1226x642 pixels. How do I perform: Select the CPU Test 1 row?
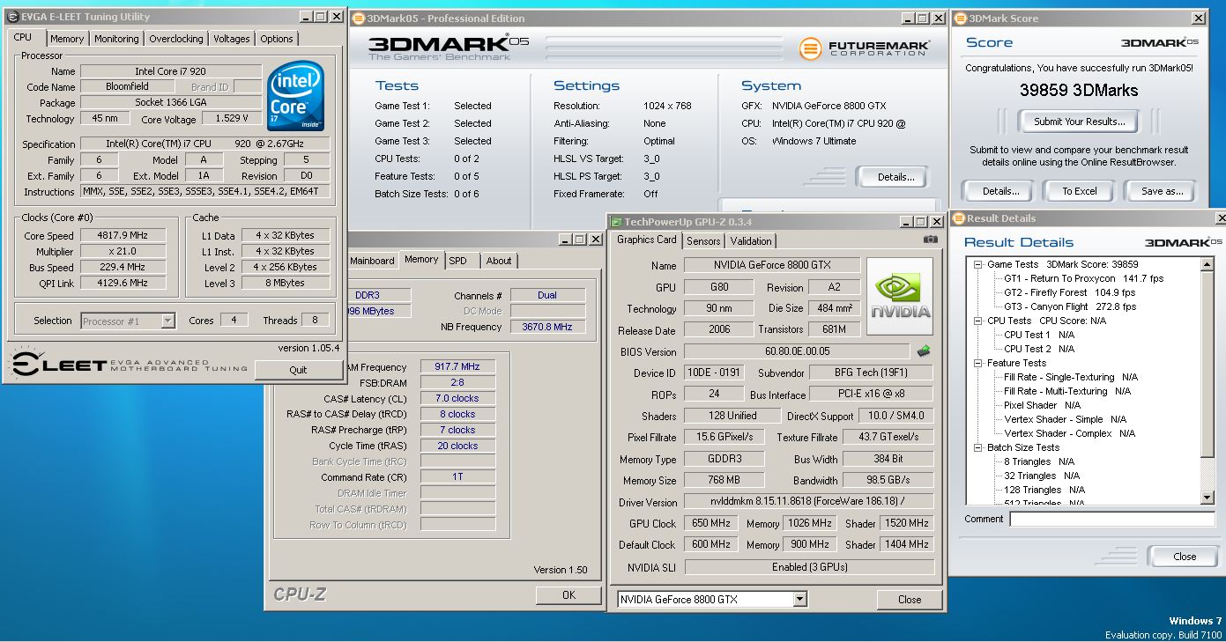click(x=1039, y=335)
